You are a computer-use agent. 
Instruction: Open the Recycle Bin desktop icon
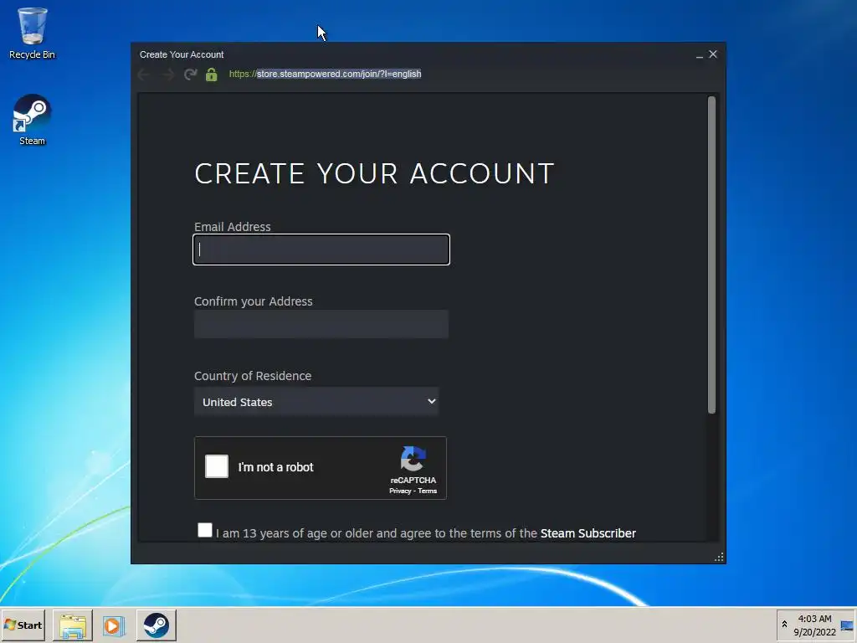(33, 33)
